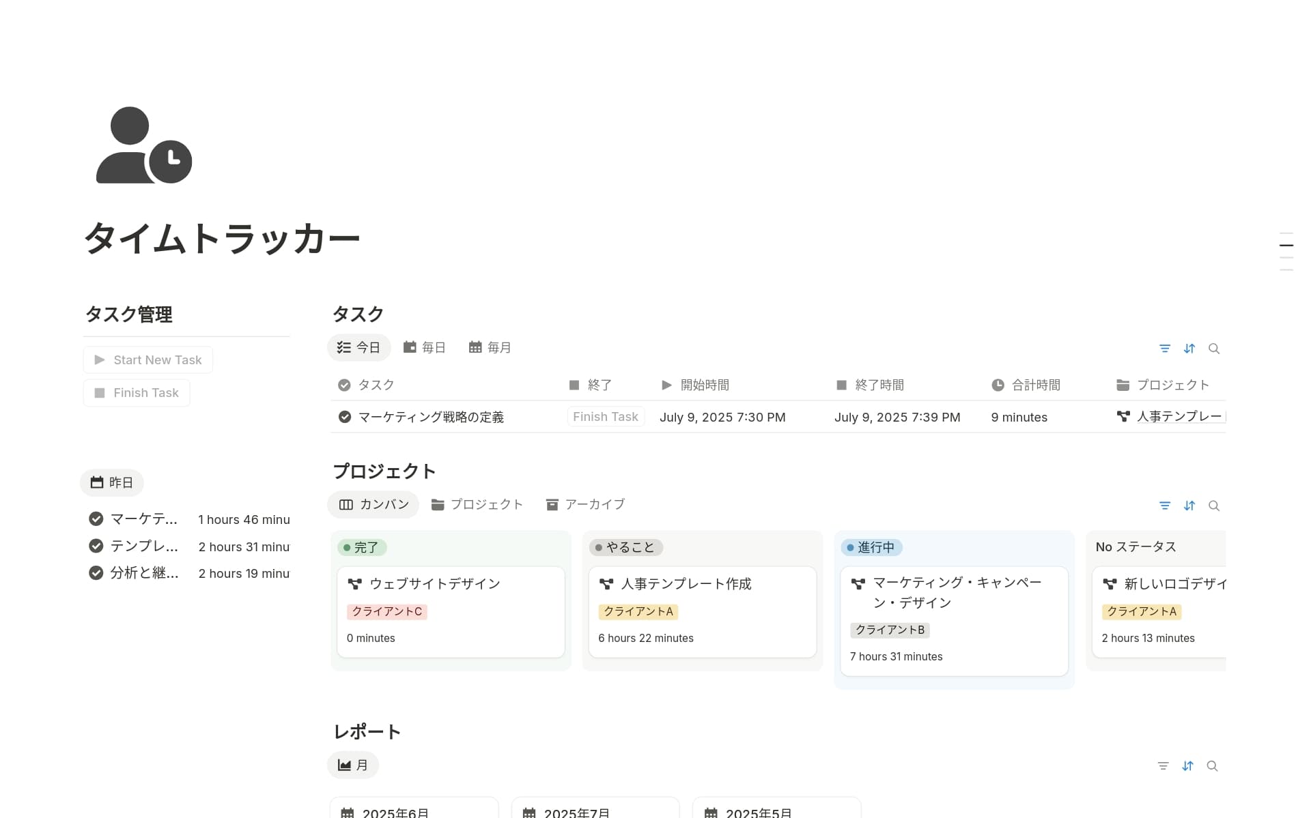Viewport: 1311px width, 818px height.
Task: Open the 完了 status group header
Action: point(362,547)
